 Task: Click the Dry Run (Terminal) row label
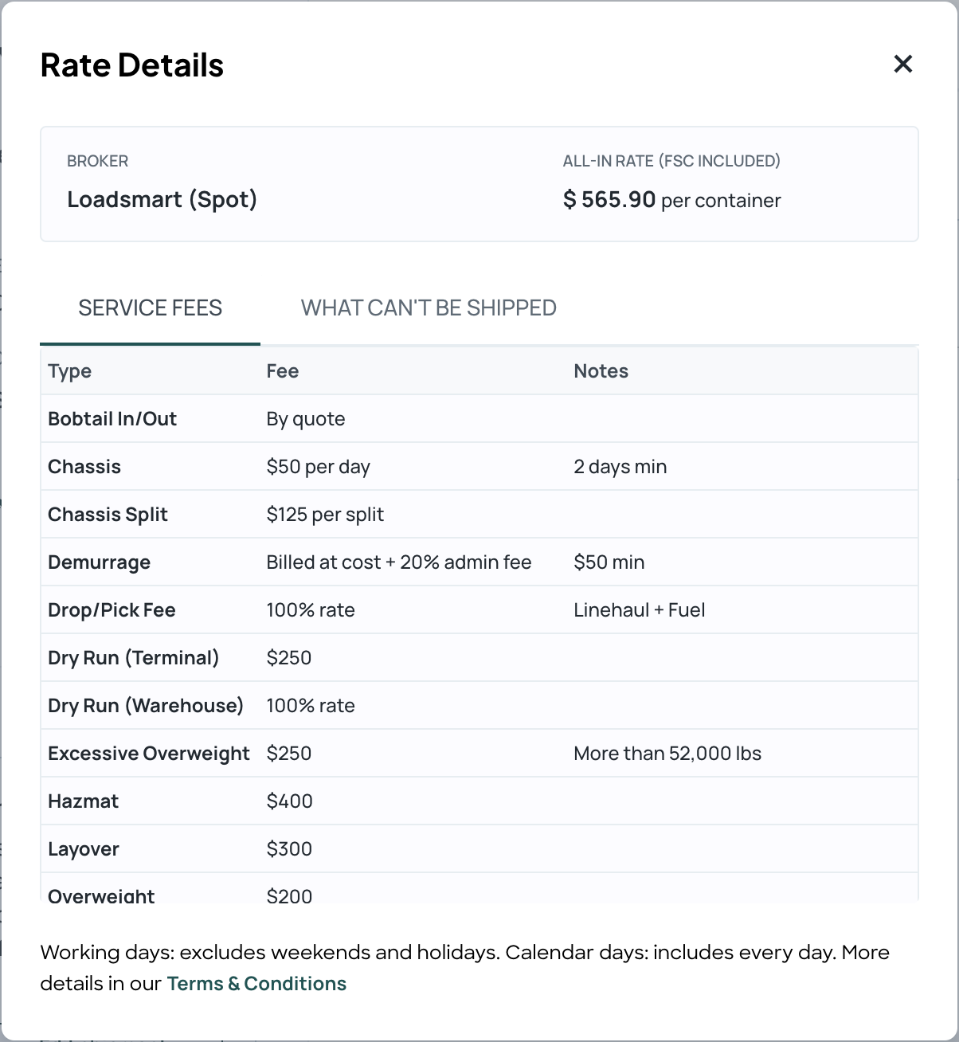[133, 658]
